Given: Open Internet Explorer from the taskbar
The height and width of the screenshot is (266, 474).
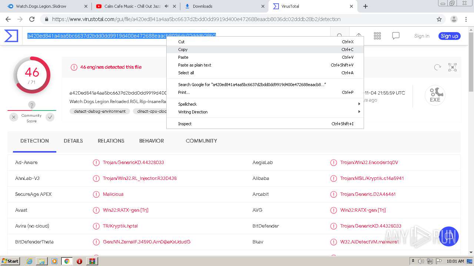Looking at the screenshot, I should (29, 261).
